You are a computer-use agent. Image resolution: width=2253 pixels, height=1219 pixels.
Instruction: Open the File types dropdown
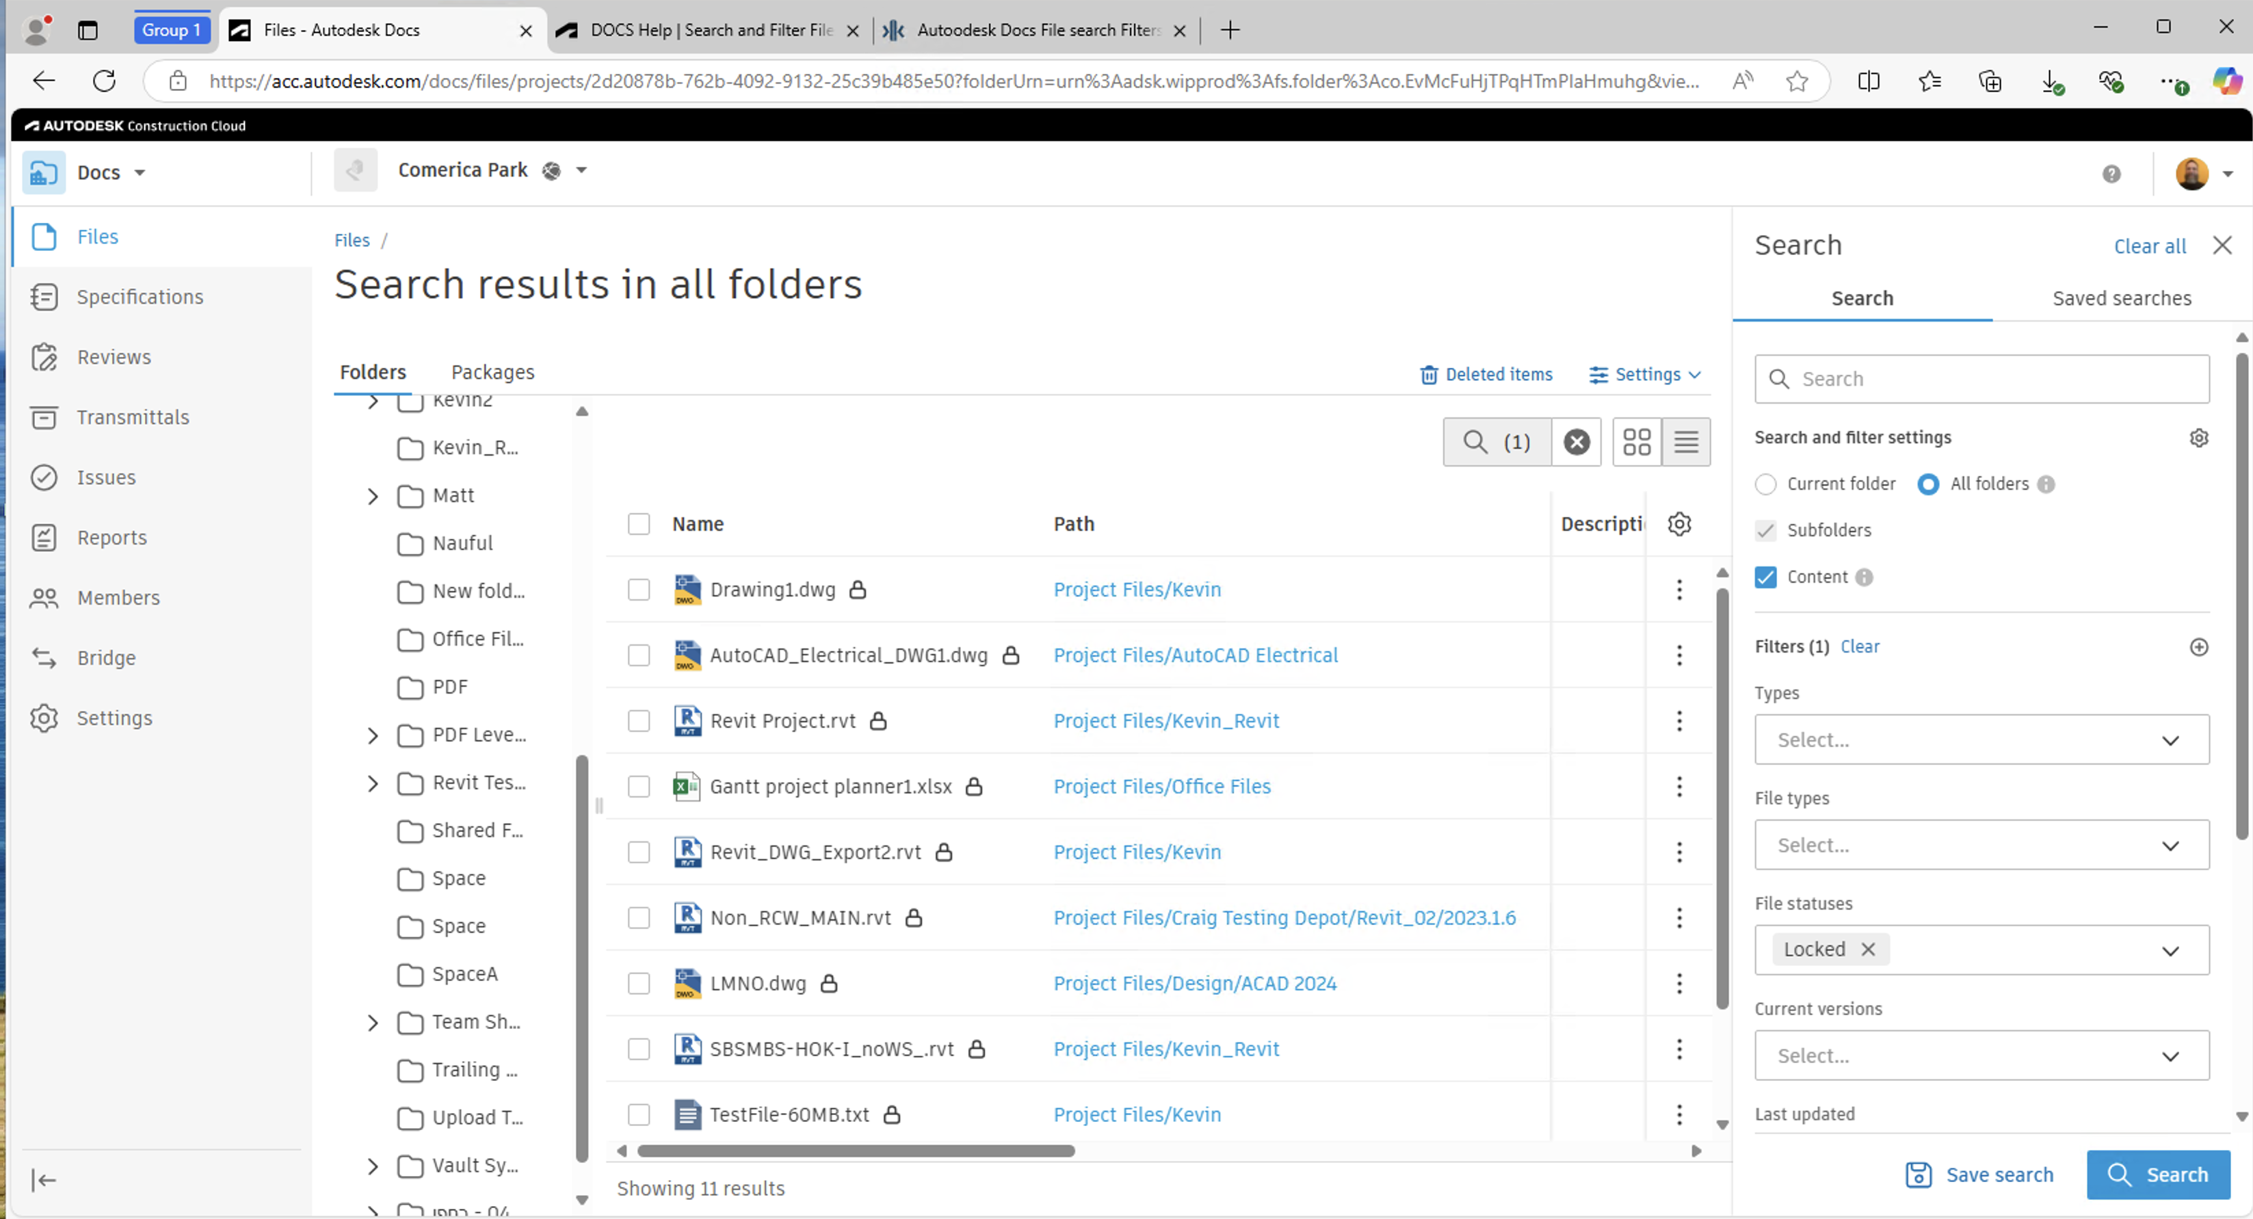pyautogui.click(x=1981, y=845)
